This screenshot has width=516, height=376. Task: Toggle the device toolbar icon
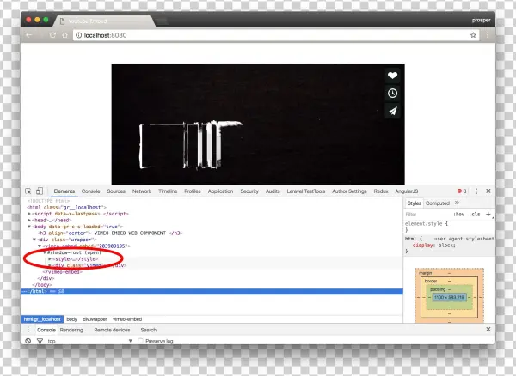pyautogui.click(x=40, y=191)
